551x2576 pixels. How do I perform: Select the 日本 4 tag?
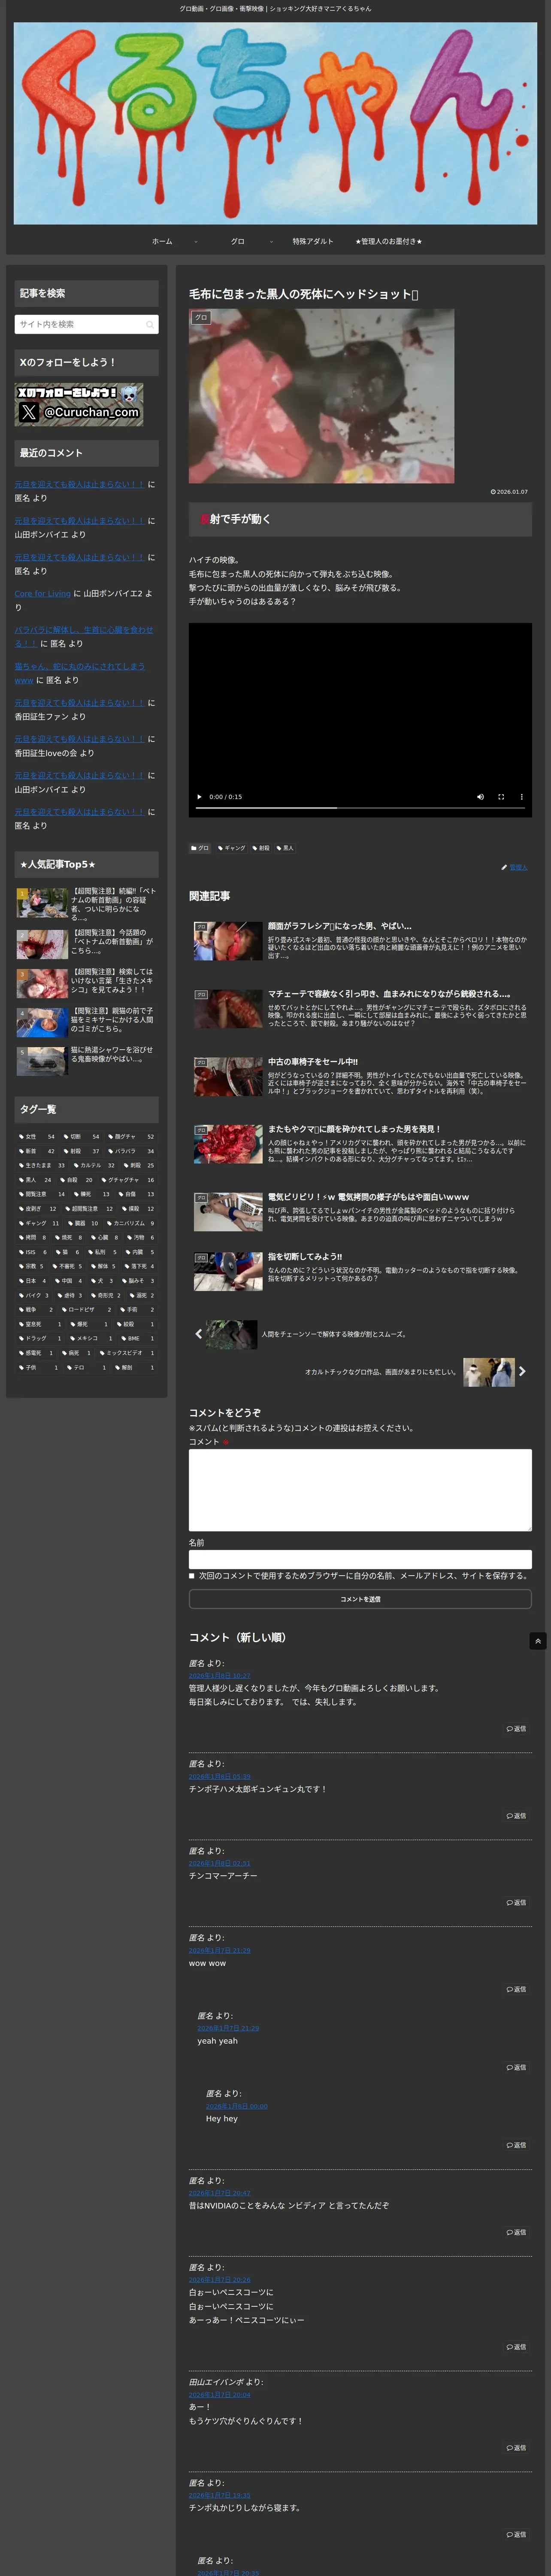(32, 1281)
